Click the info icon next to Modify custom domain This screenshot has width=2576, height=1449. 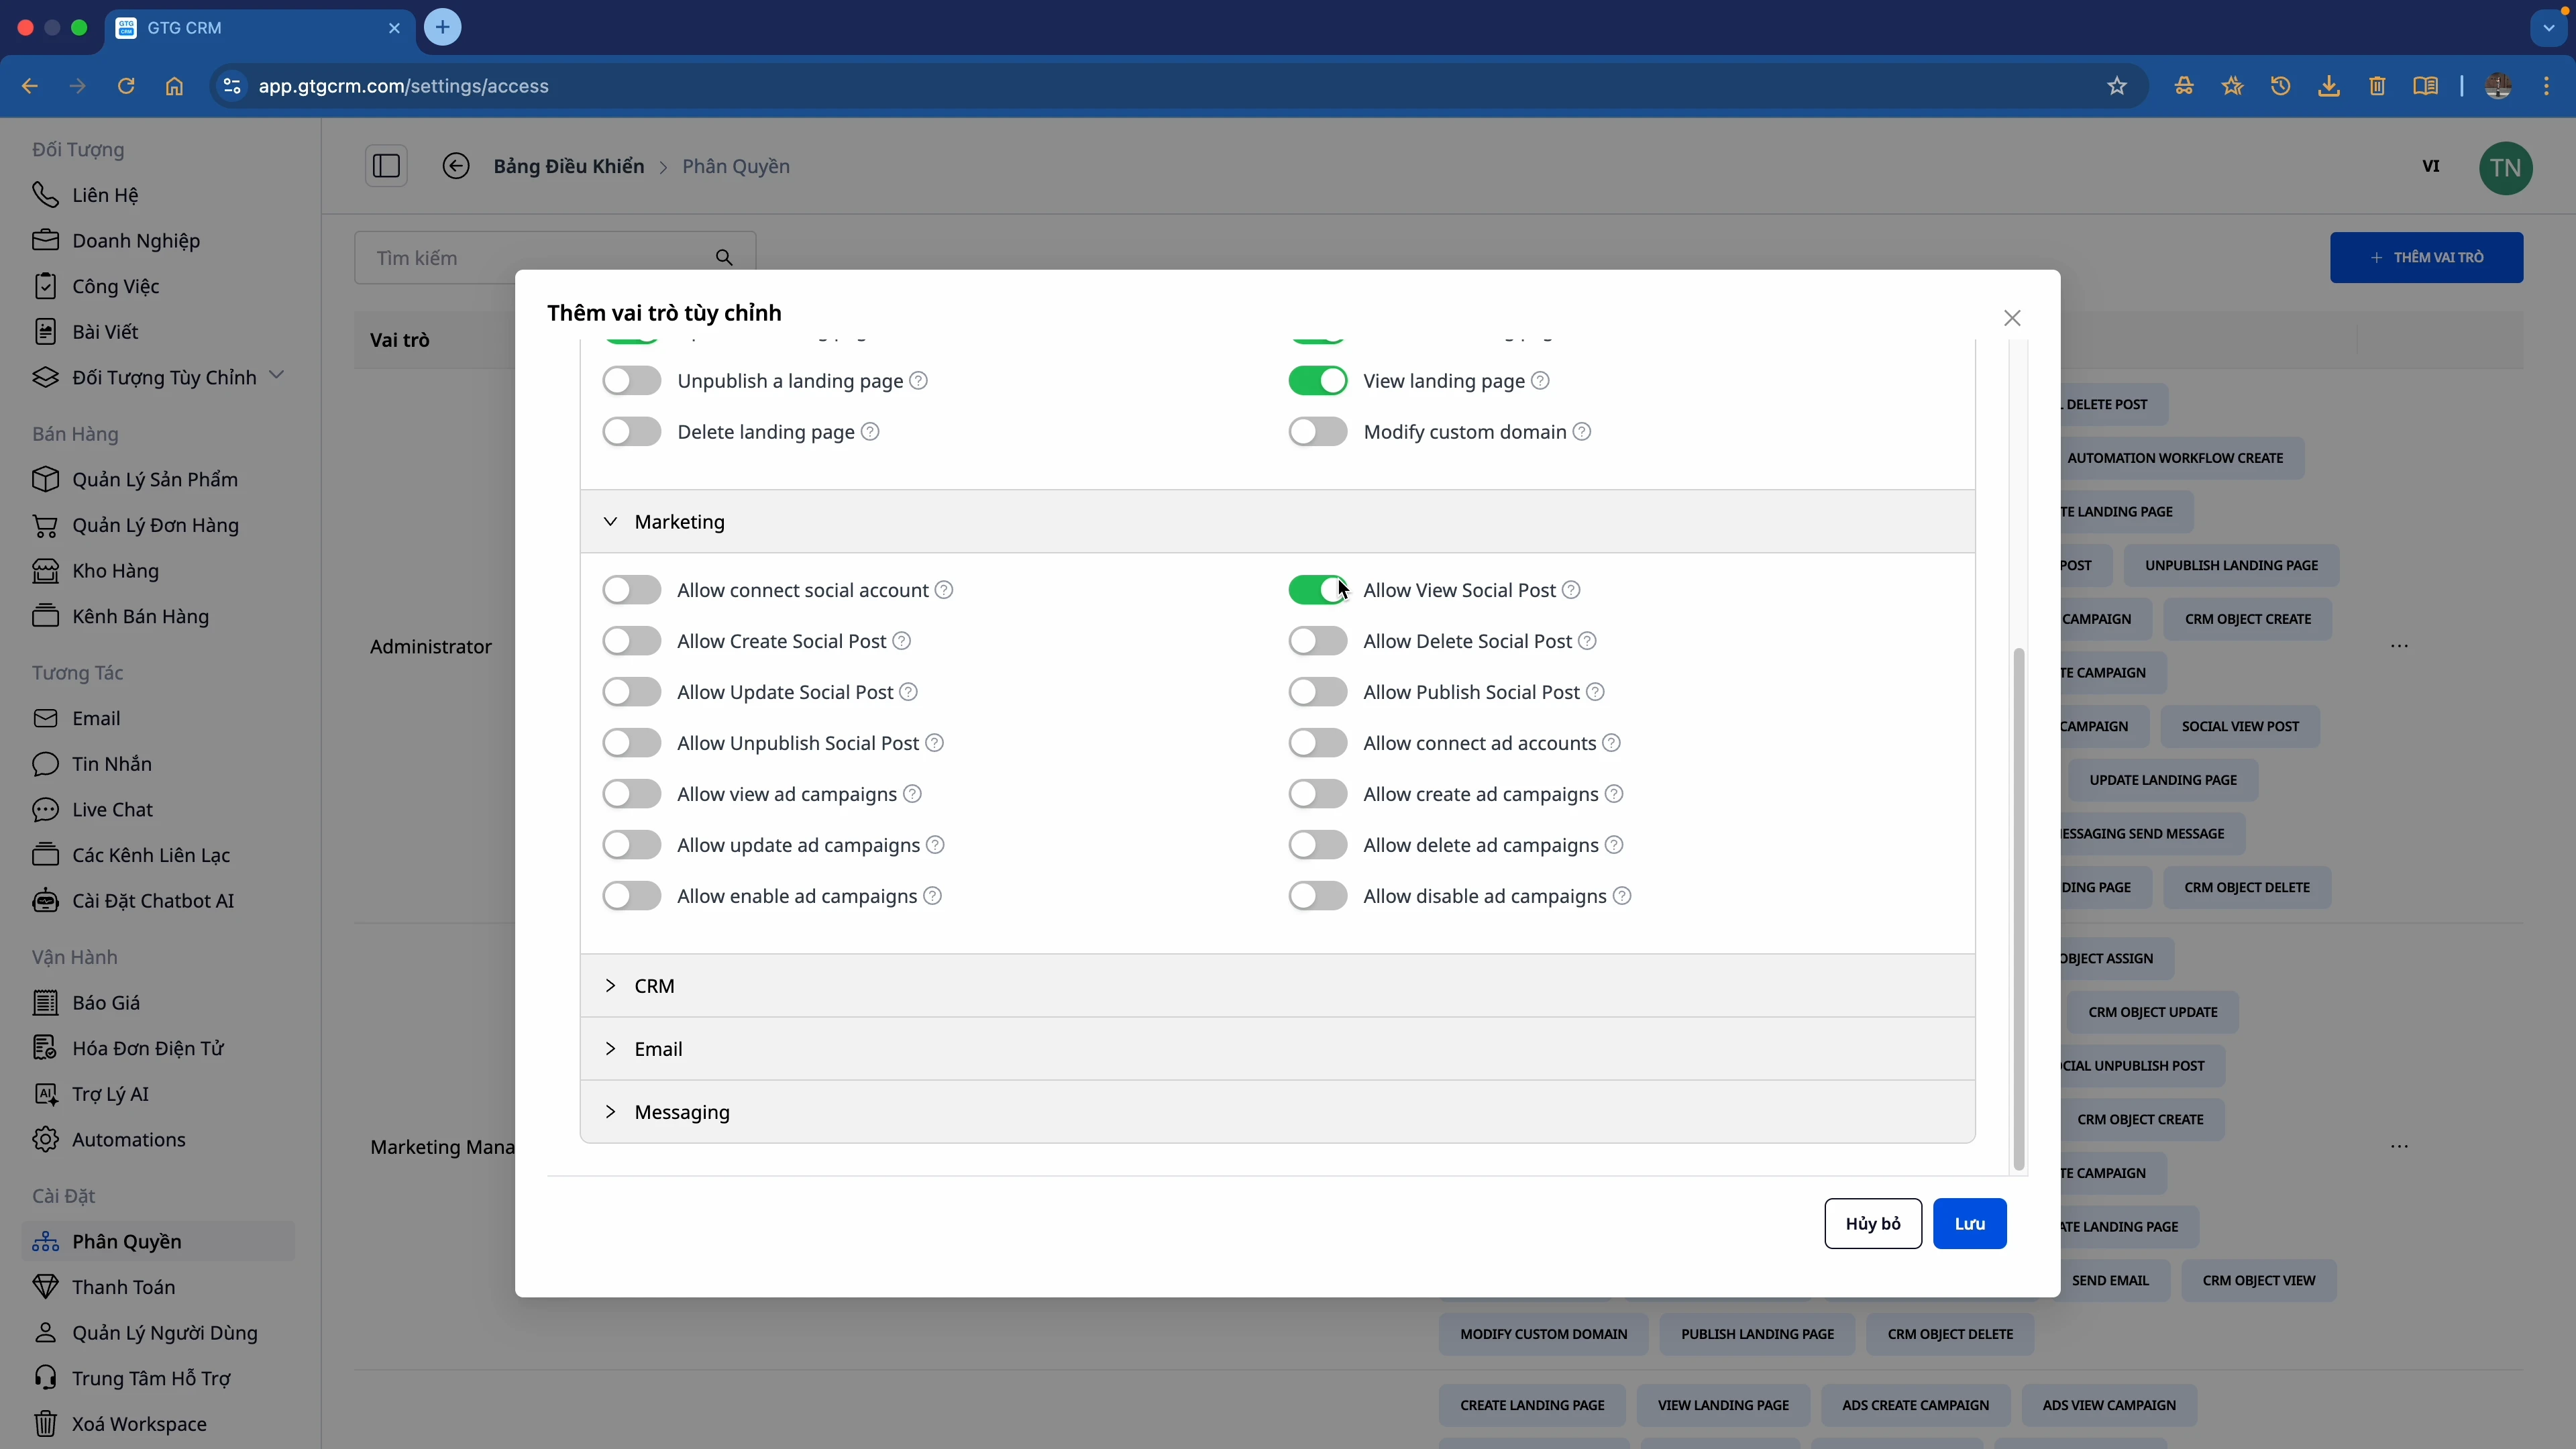click(x=1582, y=432)
